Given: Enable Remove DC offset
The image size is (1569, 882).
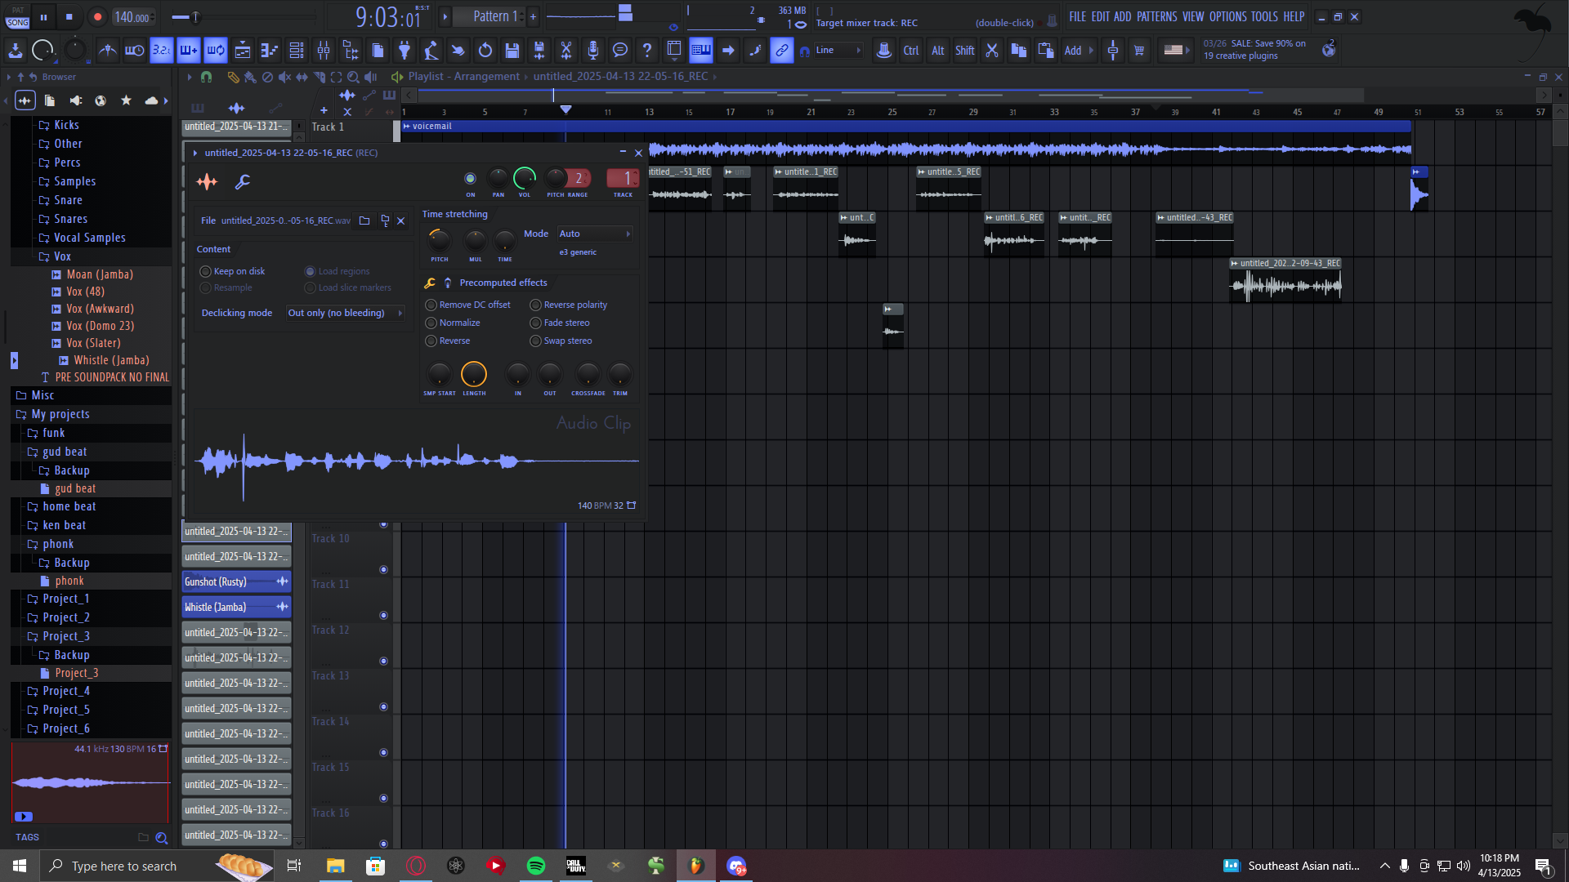Looking at the screenshot, I should [x=431, y=305].
